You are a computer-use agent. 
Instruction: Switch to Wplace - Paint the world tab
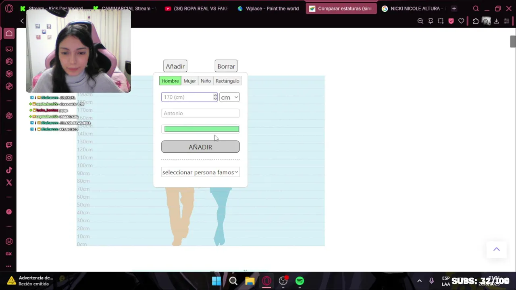268,8
